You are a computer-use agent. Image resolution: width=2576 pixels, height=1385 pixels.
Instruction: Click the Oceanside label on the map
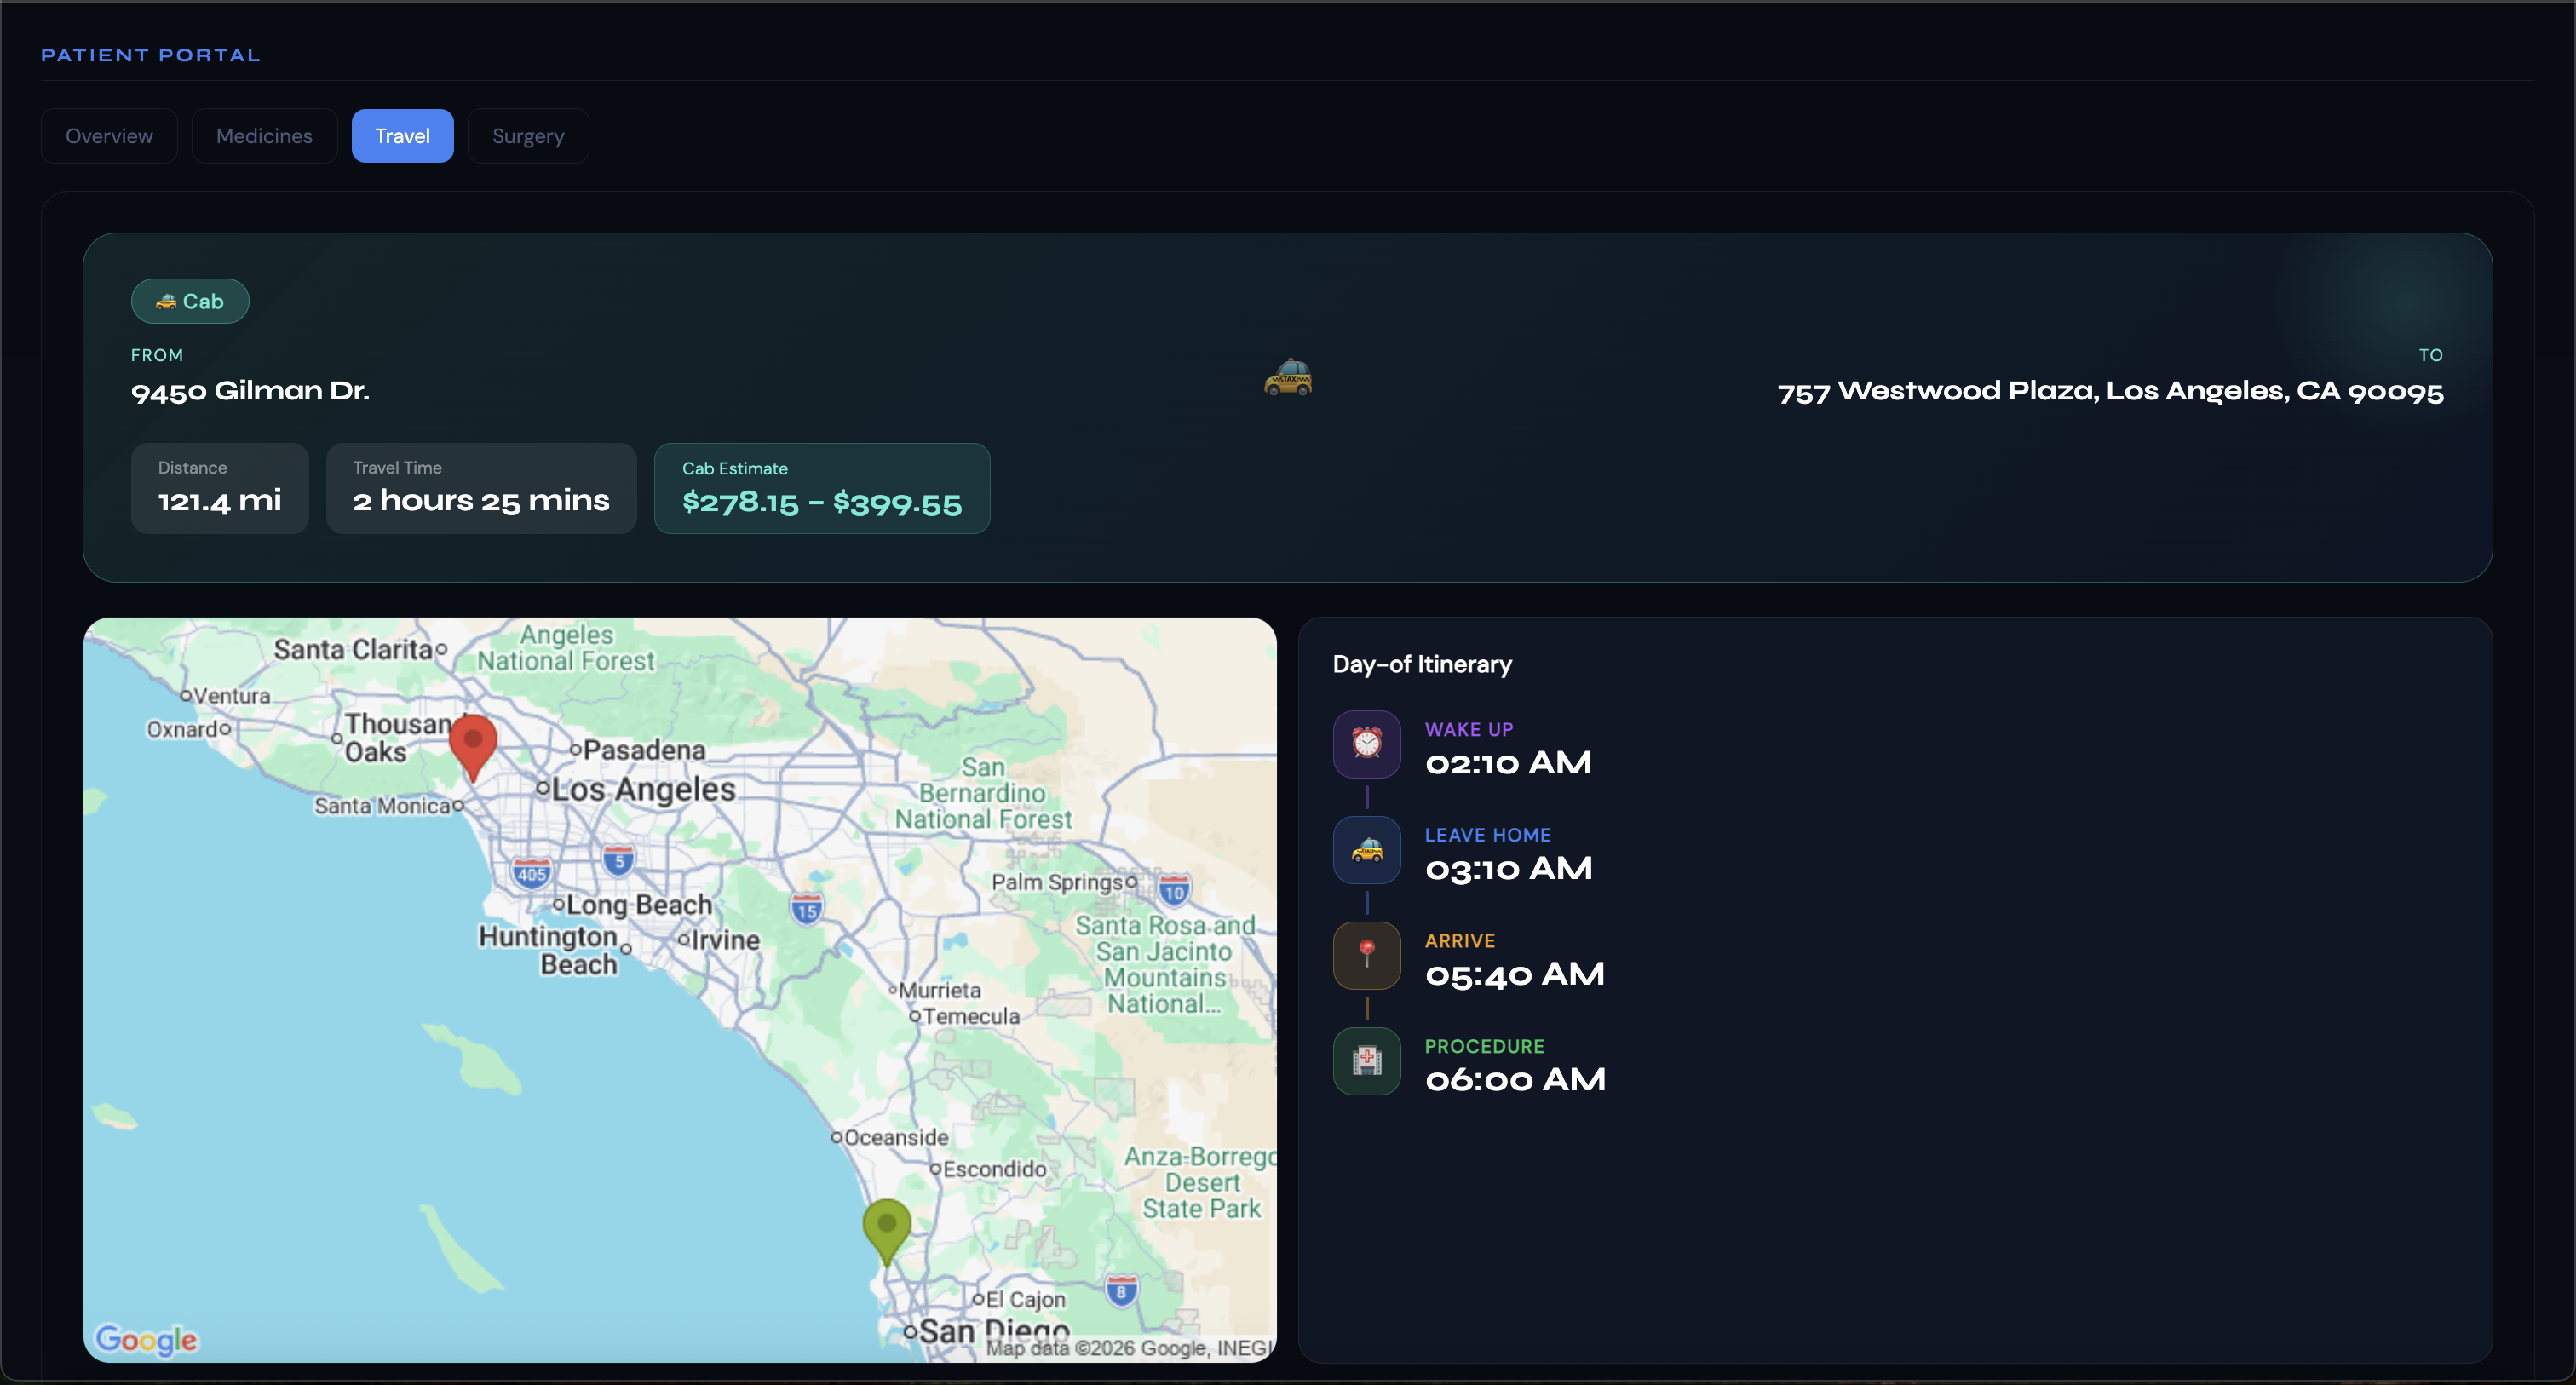click(x=896, y=1137)
